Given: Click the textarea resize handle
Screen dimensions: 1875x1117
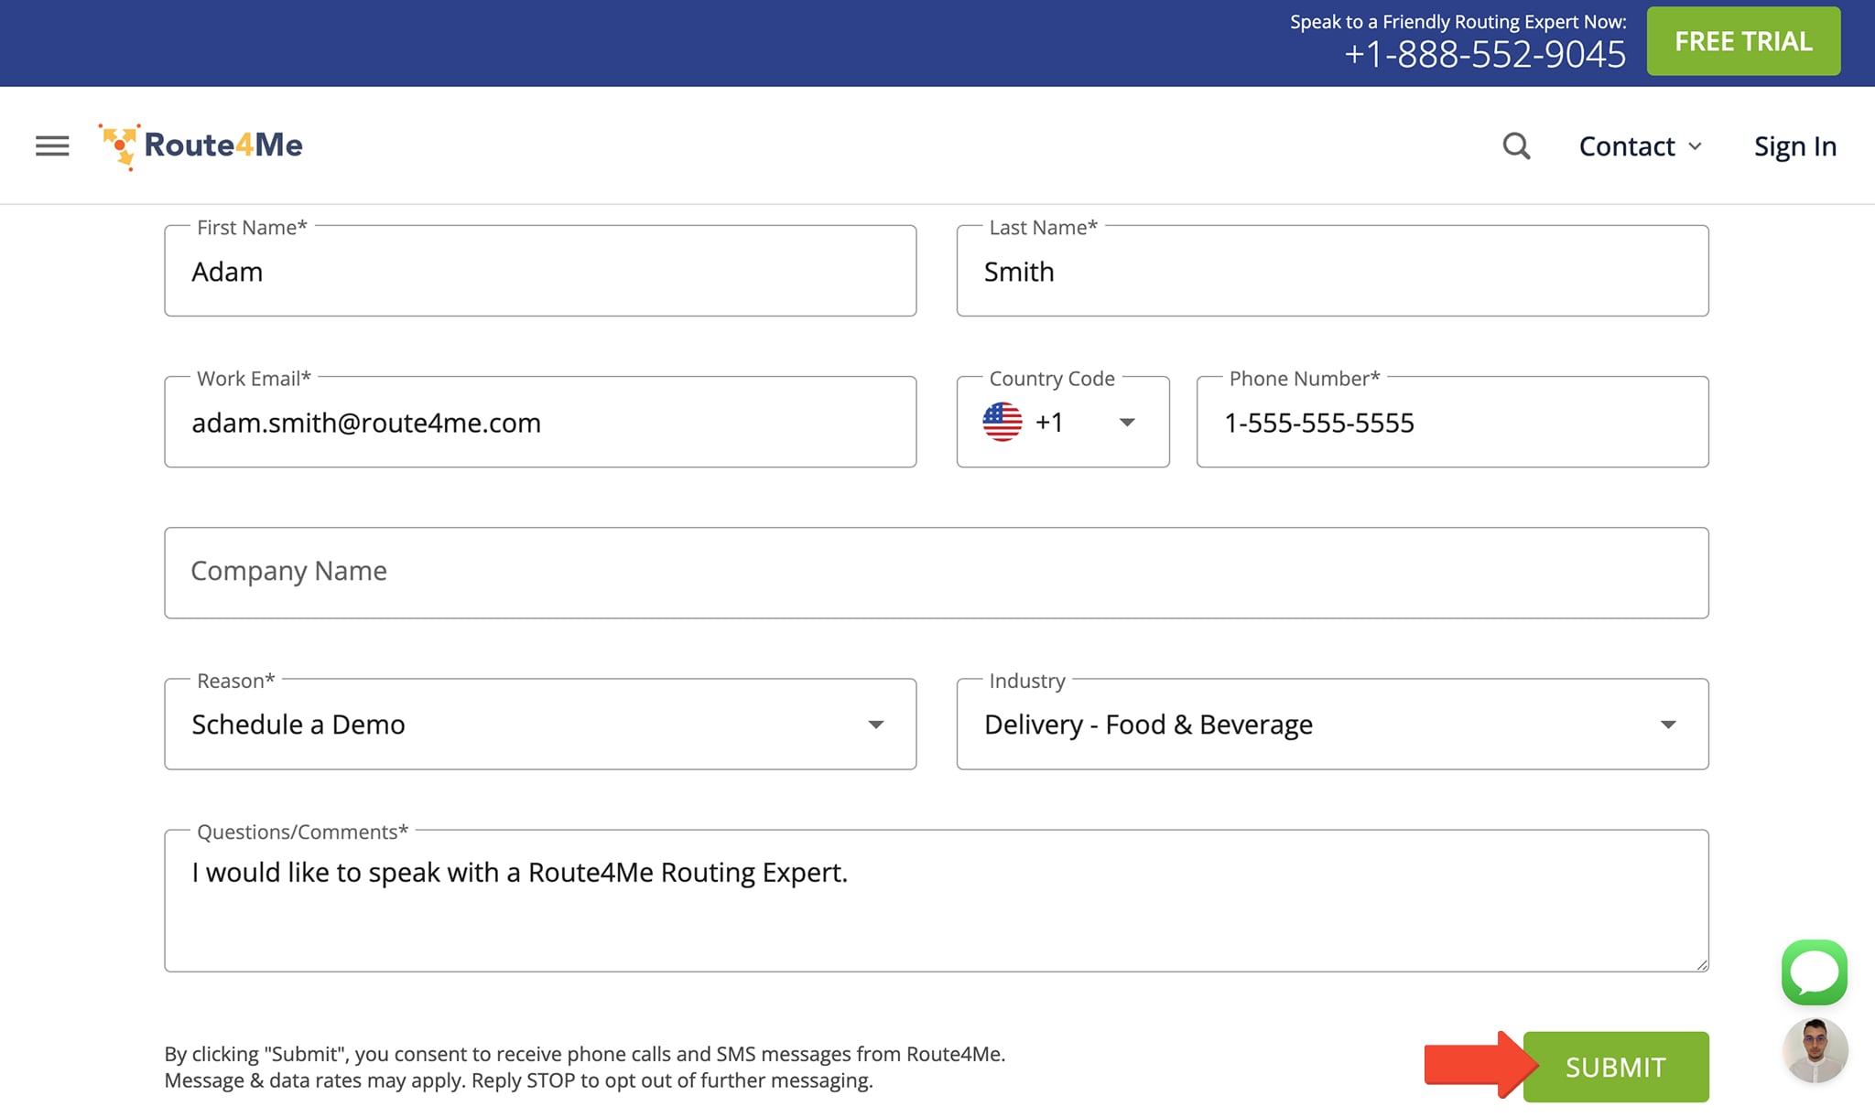Looking at the screenshot, I should pyautogui.click(x=1701, y=964).
